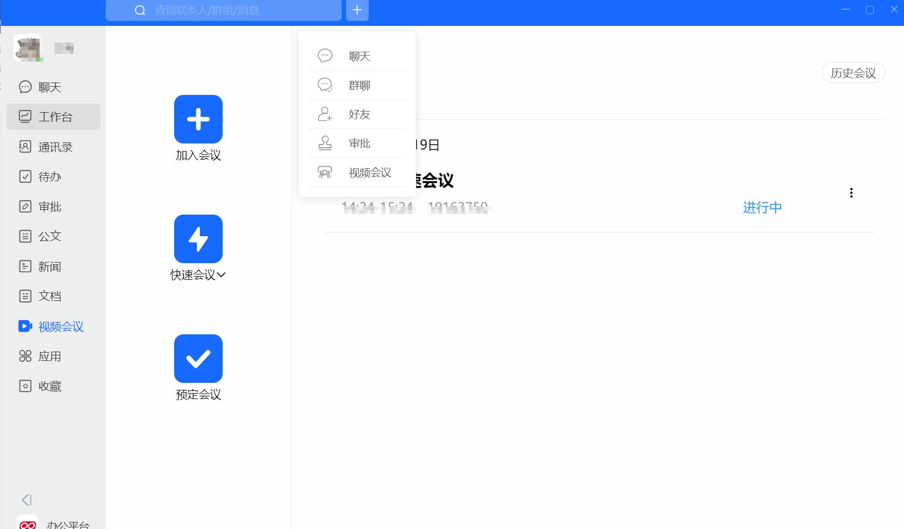The height and width of the screenshot is (529, 904).
Task: Click the blue Join Meeting (加入会议) plus icon
Action: (x=198, y=119)
